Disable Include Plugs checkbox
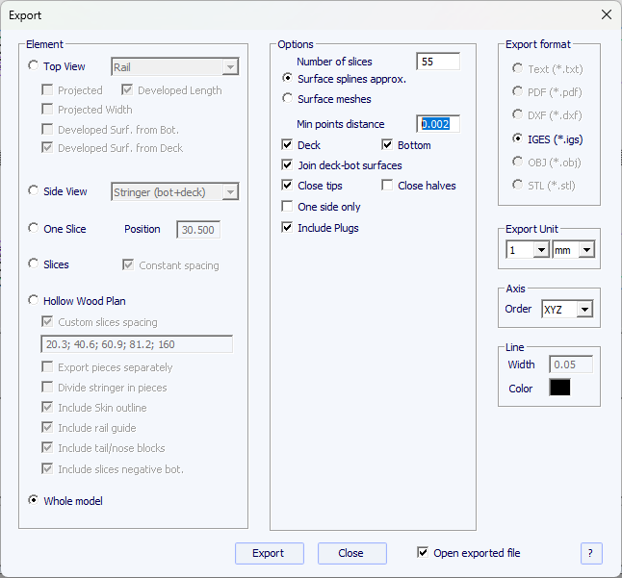Viewport: 622px width, 578px height. (287, 228)
